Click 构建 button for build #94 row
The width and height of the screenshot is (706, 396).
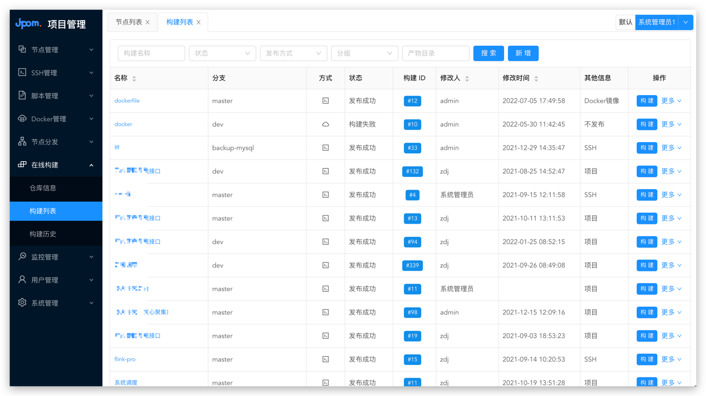click(647, 242)
